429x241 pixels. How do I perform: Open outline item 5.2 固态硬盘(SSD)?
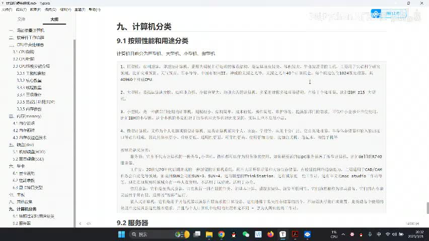[x=29, y=159]
